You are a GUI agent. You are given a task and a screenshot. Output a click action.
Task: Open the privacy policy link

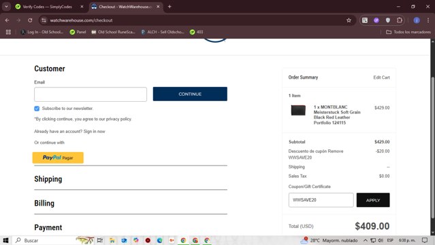(118, 119)
